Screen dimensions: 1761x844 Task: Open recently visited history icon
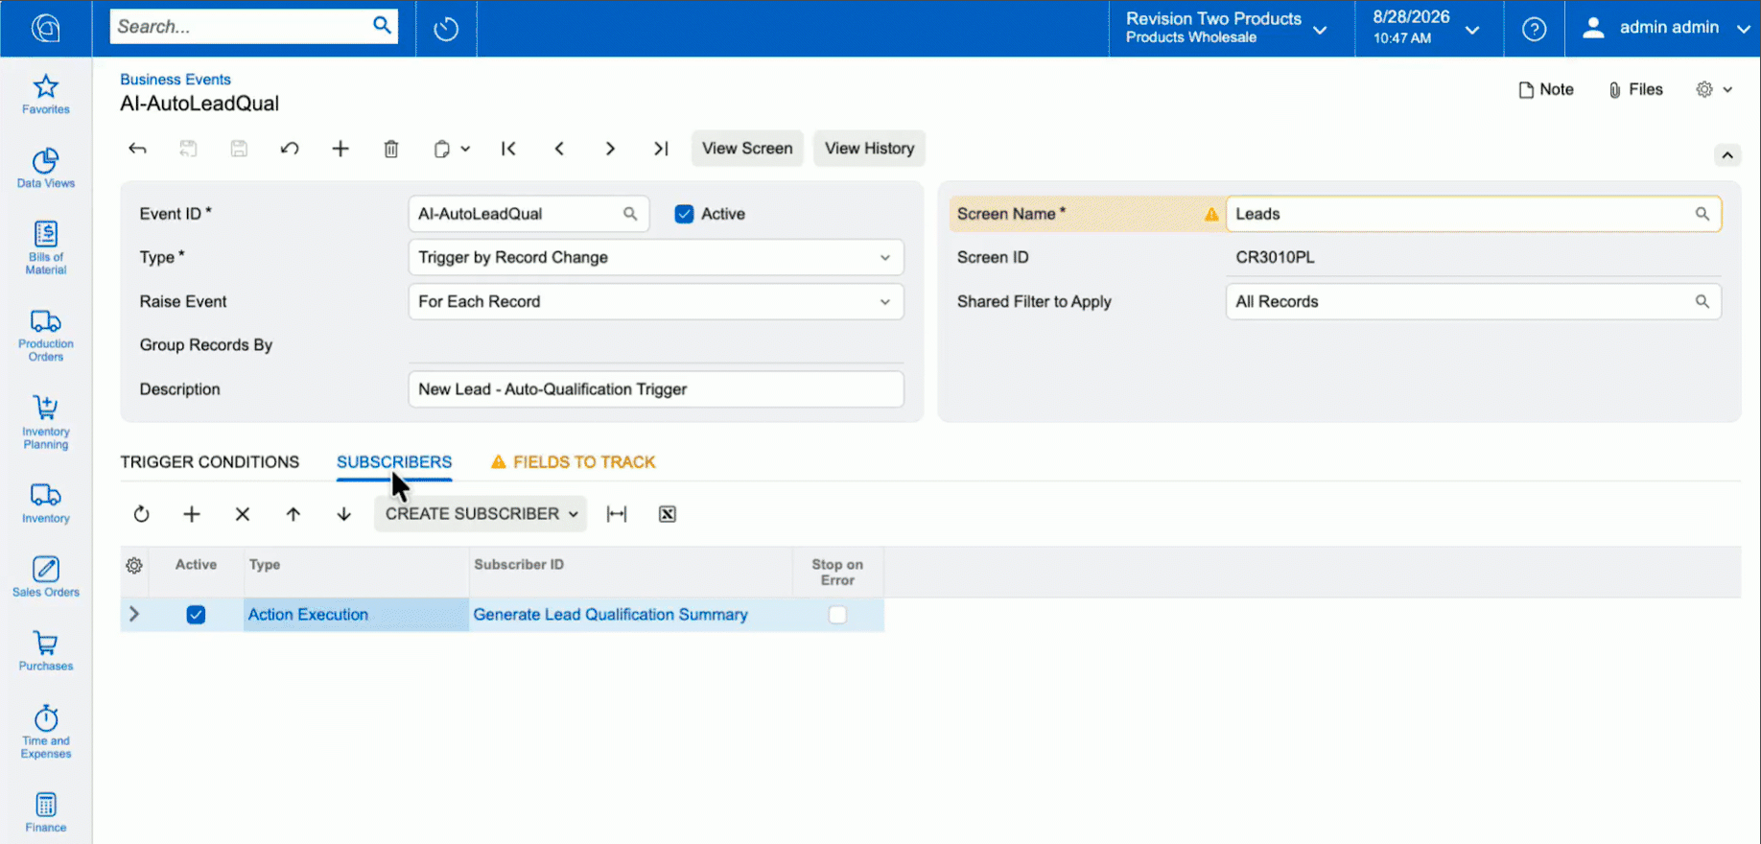click(x=446, y=29)
